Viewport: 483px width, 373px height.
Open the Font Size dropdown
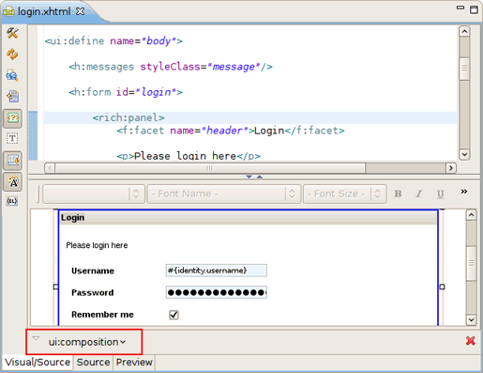[345, 194]
